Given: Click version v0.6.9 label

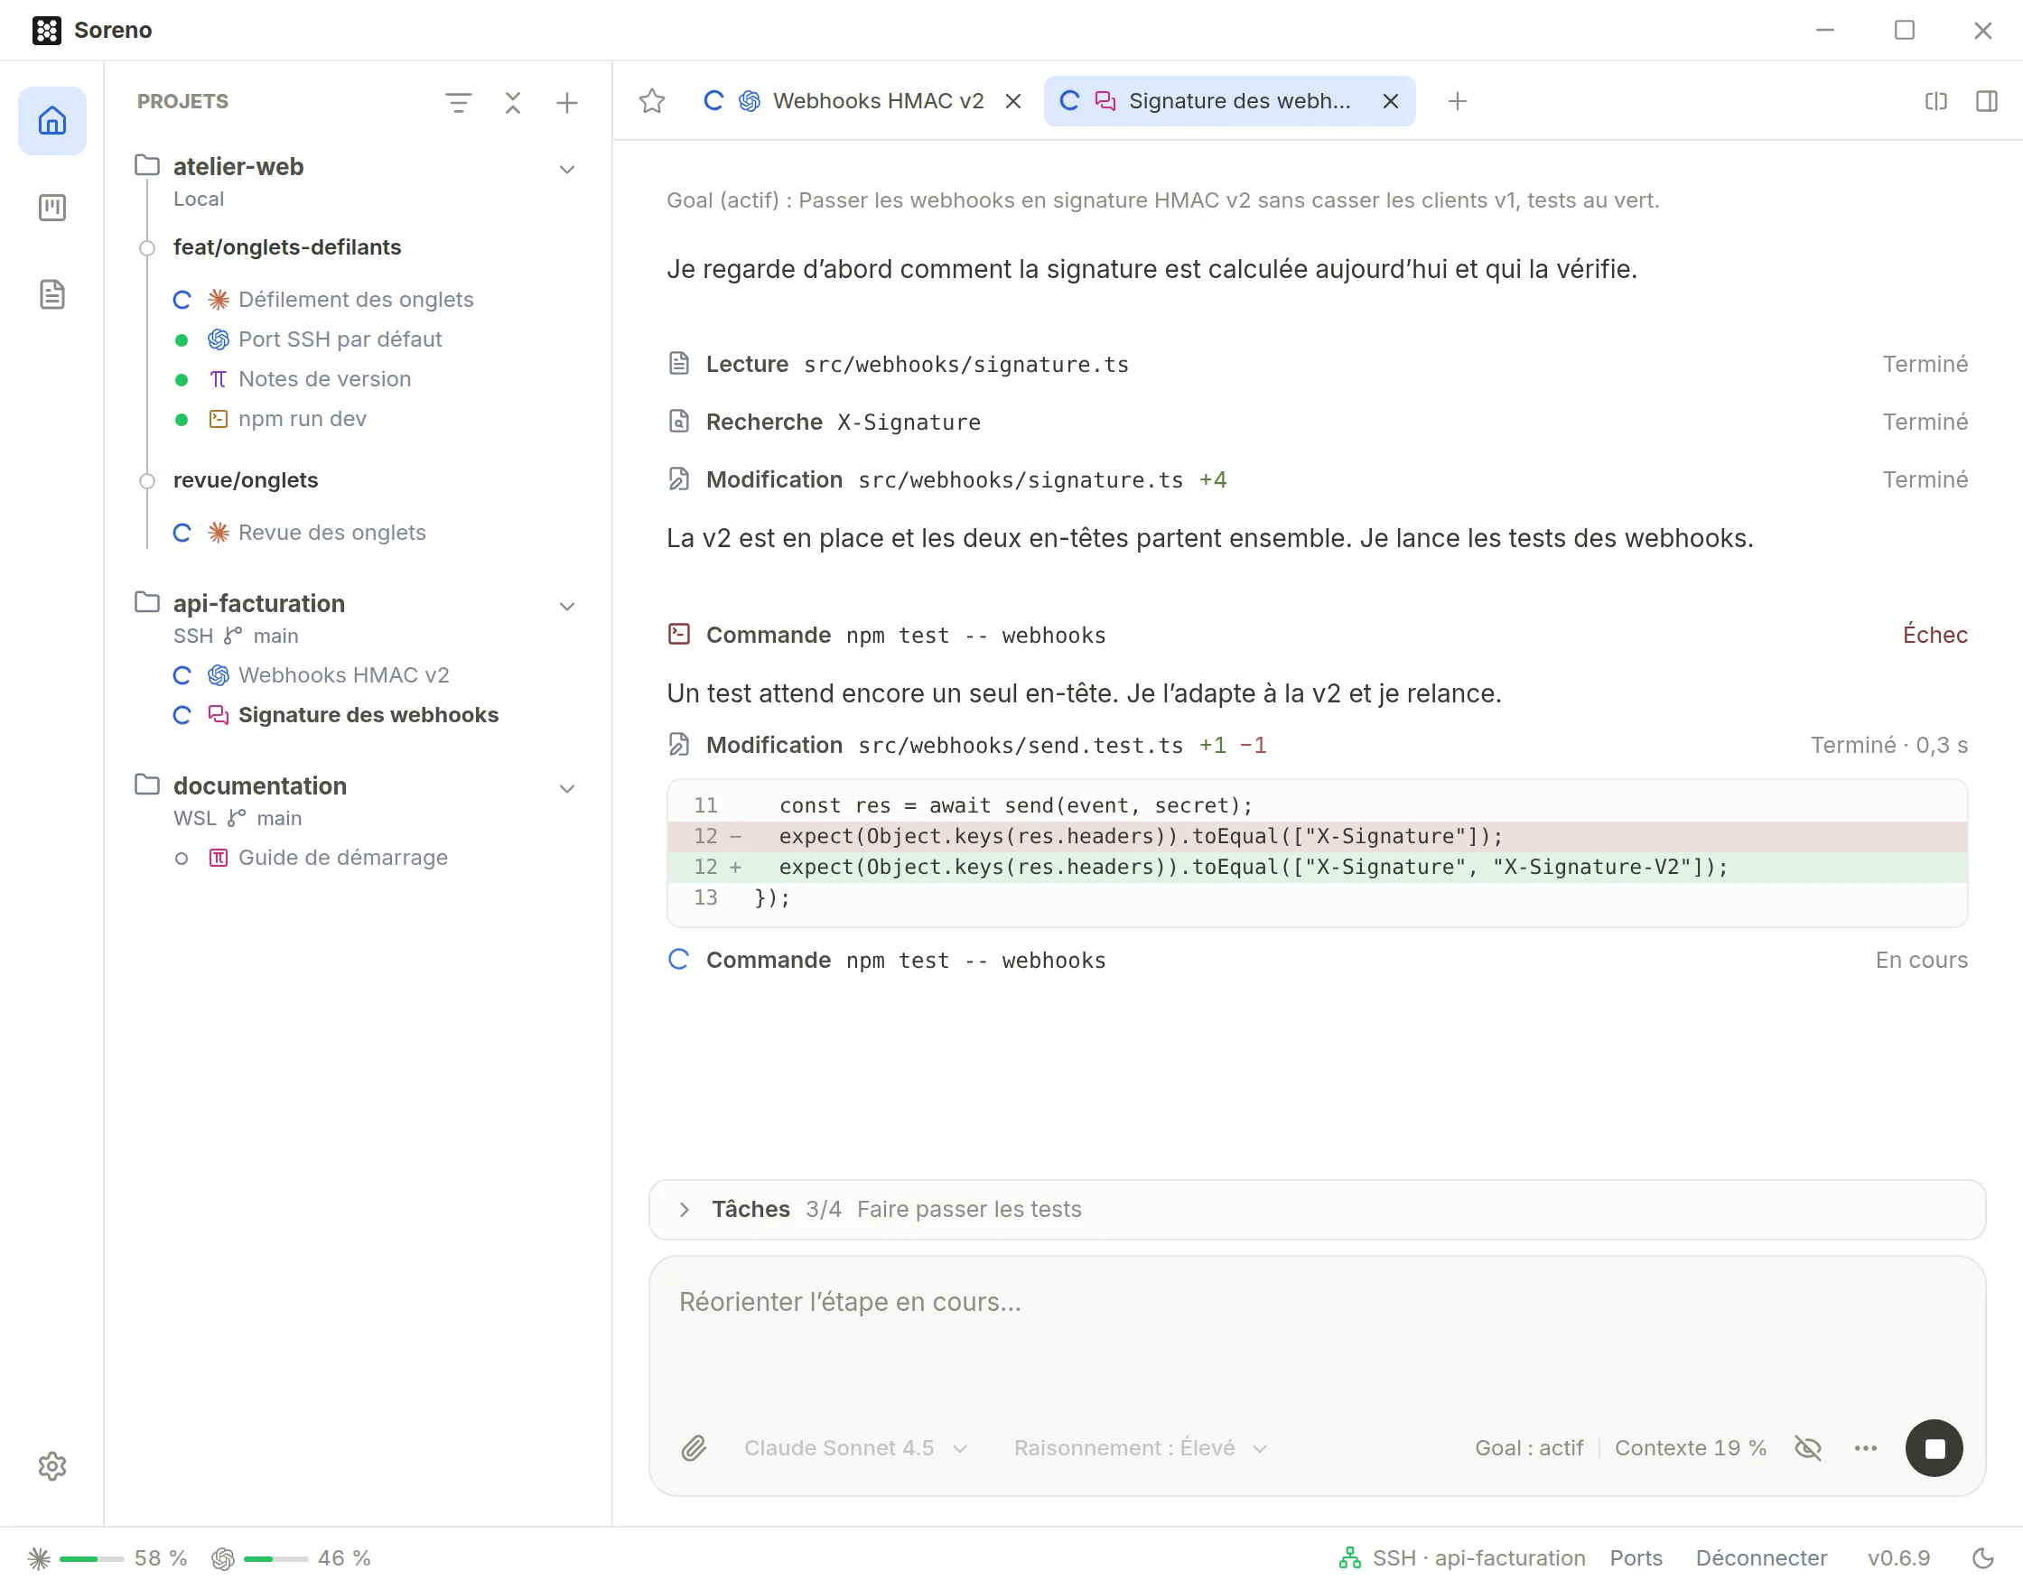Looking at the screenshot, I should pyautogui.click(x=1898, y=1558).
